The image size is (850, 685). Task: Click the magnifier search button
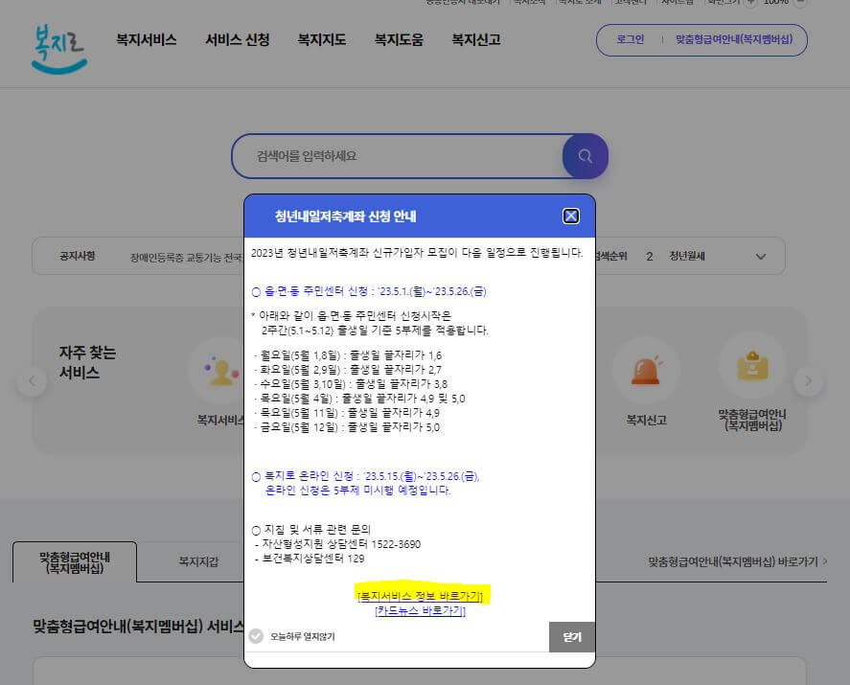(x=585, y=156)
